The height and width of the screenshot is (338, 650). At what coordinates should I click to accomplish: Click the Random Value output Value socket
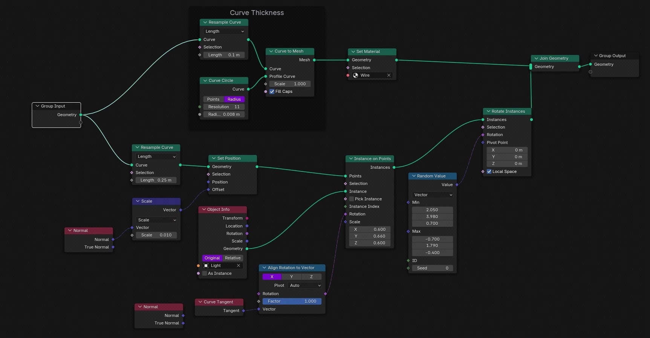pos(457,185)
